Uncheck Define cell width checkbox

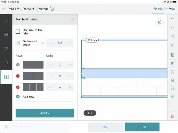point(18,43)
